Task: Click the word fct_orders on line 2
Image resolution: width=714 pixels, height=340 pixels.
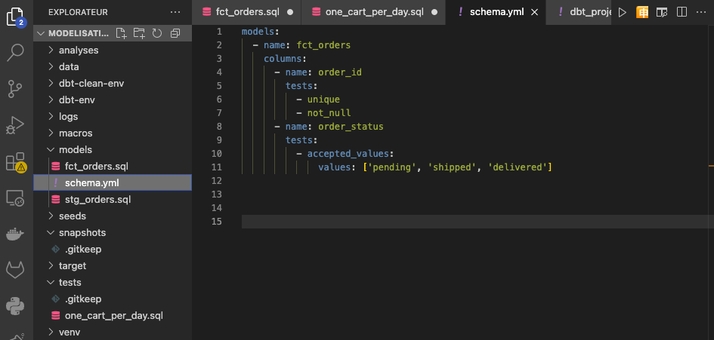Action: tap(323, 45)
